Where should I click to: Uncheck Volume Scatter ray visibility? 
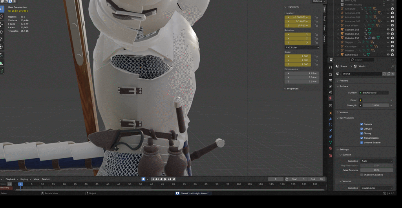[362, 143]
